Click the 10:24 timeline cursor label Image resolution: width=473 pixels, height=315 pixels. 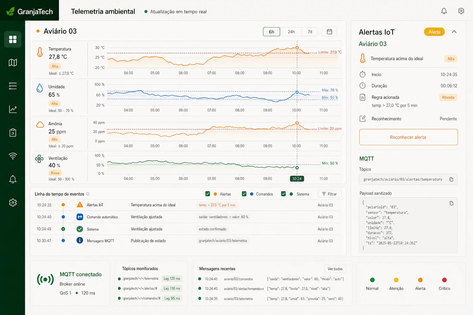coord(297,179)
